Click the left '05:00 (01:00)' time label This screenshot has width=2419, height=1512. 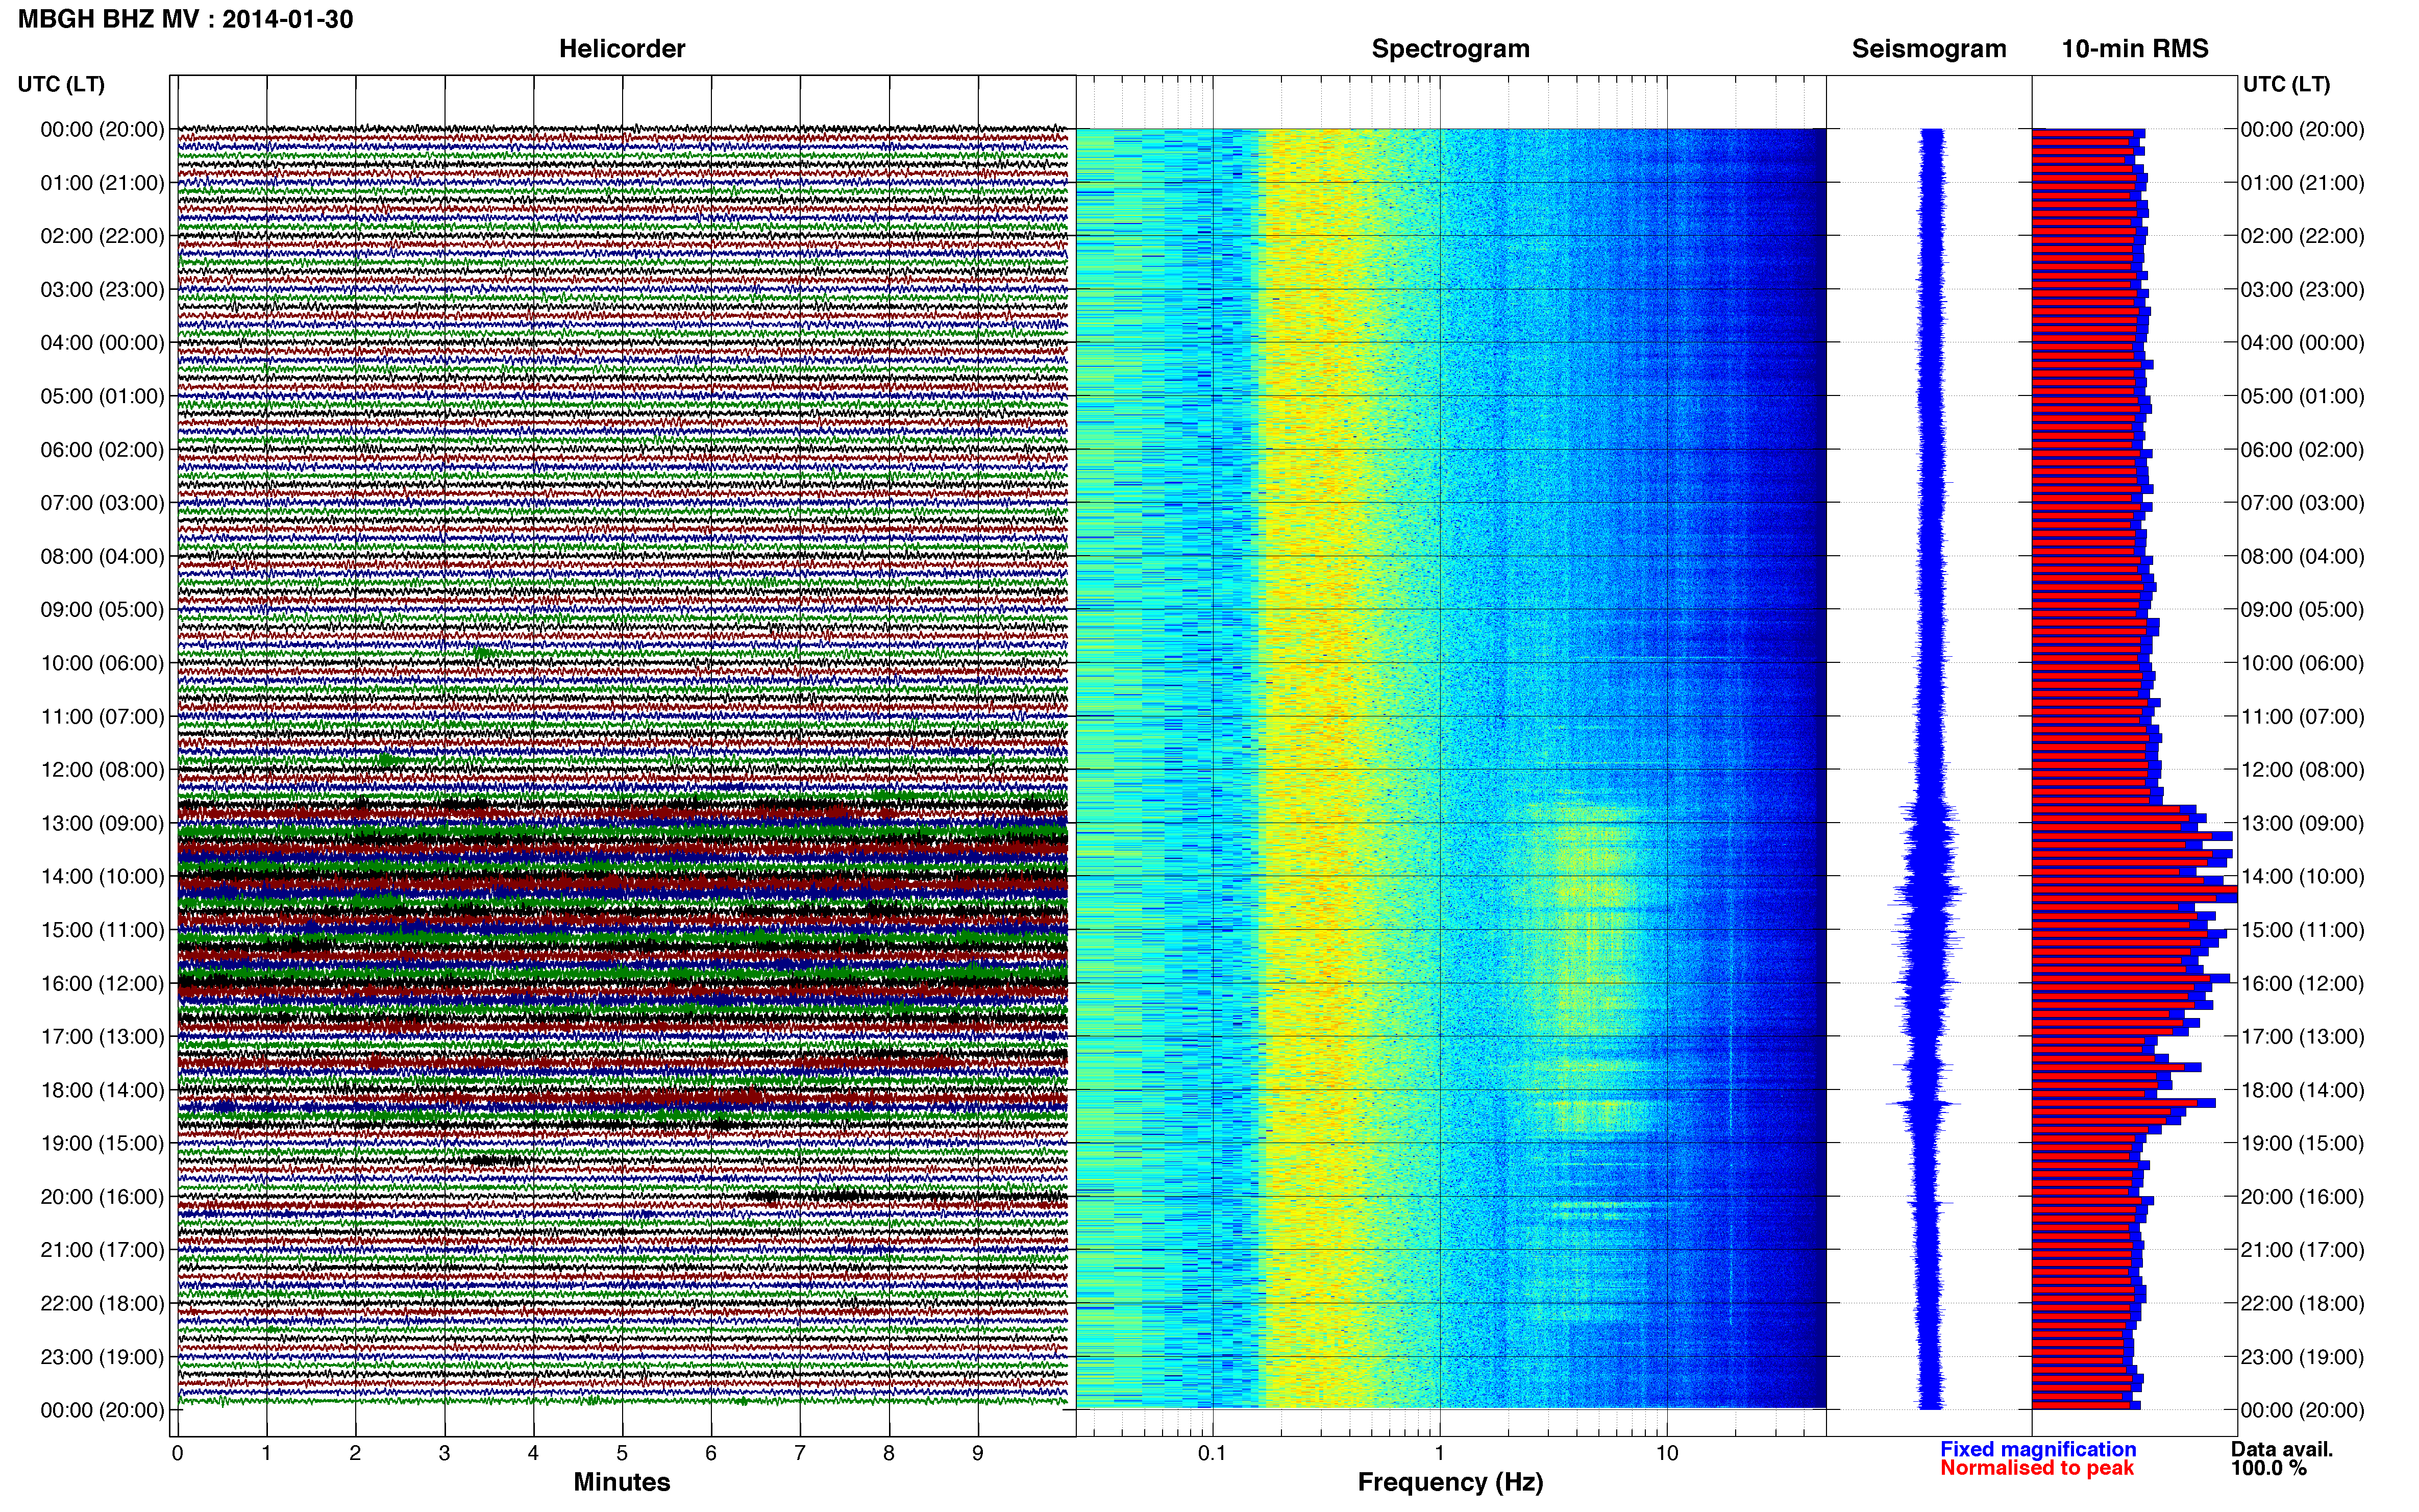tap(102, 396)
